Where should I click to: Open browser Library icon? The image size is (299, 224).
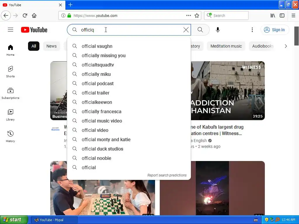point(273,15)
